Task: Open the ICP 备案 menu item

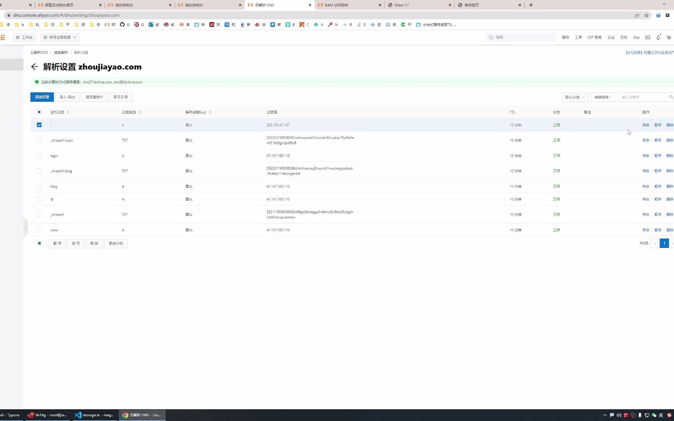Action: tap(594, 37)
